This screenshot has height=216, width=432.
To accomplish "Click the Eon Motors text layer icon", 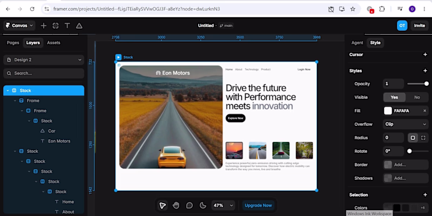I will click(43, 141).
